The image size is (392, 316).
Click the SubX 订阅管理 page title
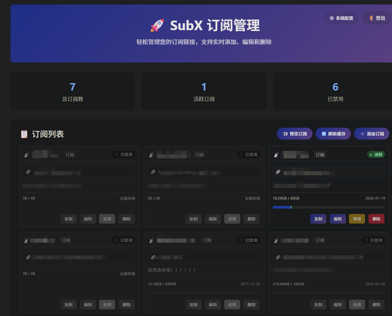click(215, 25)
